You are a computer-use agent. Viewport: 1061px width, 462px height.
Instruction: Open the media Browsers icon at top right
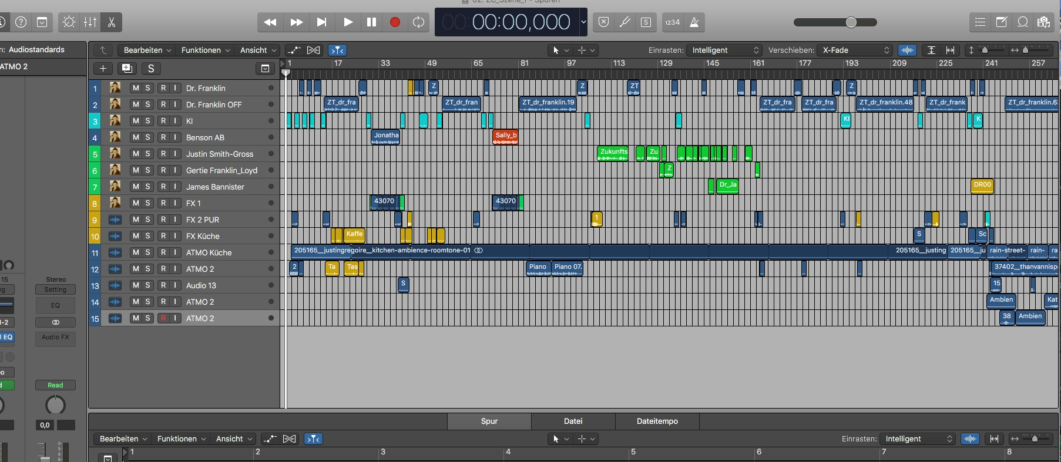pyautogui.click(x=1043, y=22)
